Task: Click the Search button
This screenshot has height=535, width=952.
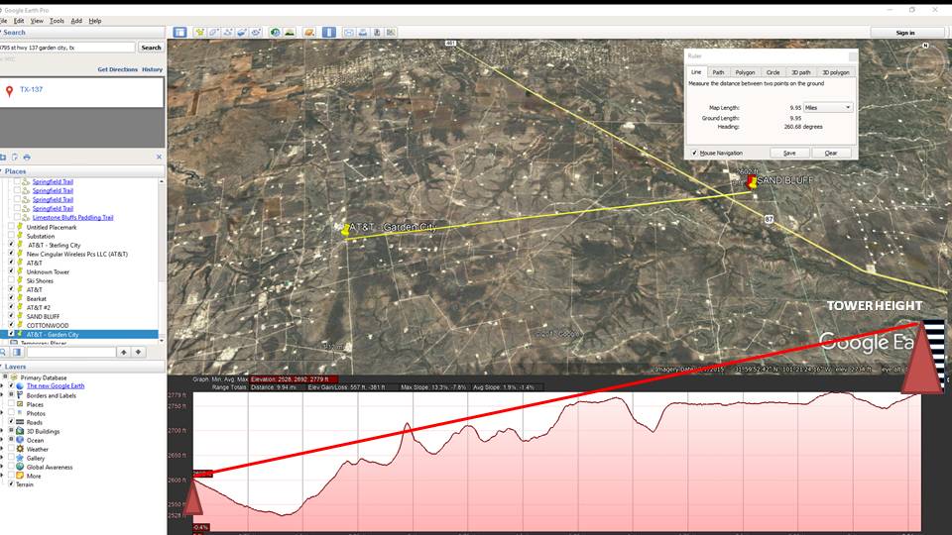Action: pos(151,48)
